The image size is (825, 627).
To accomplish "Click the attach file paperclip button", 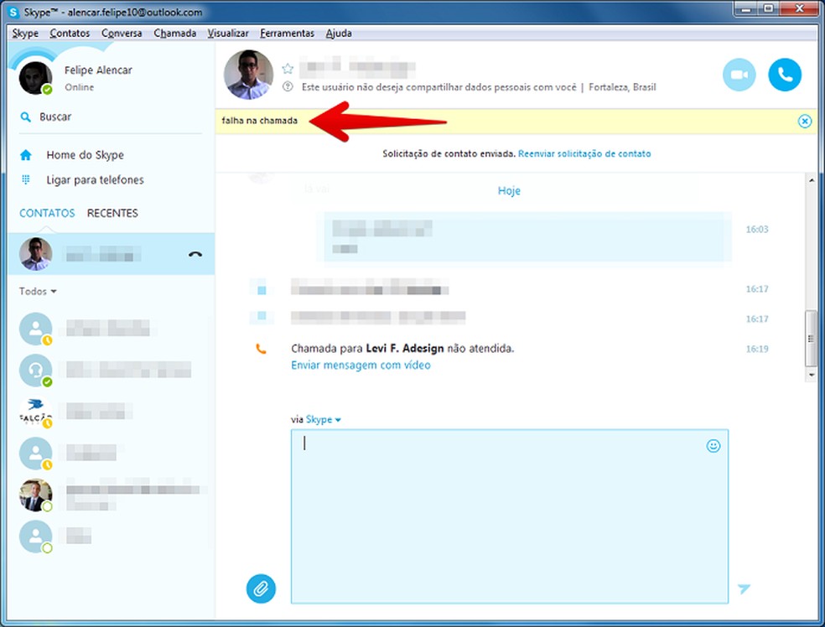I will pyautogui.click(x=261, y=588).
